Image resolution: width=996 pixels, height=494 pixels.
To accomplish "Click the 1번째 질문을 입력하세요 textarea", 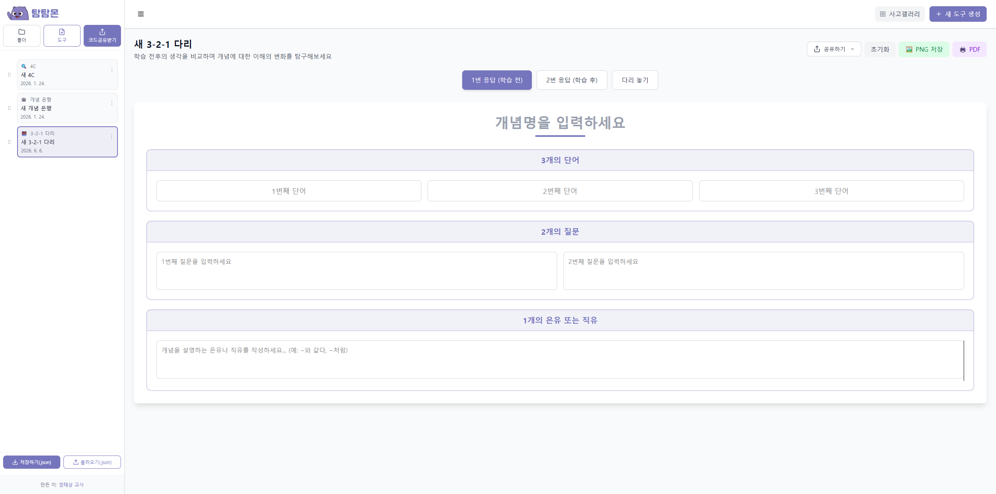I will click(x=356, y=271).
